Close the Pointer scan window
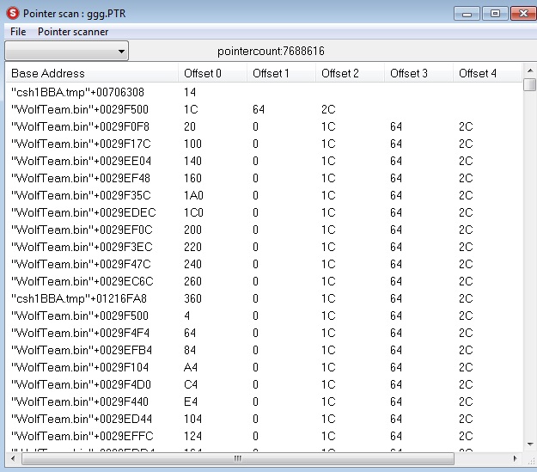Viewport: 537px width, 472px height. pos(523,14)
